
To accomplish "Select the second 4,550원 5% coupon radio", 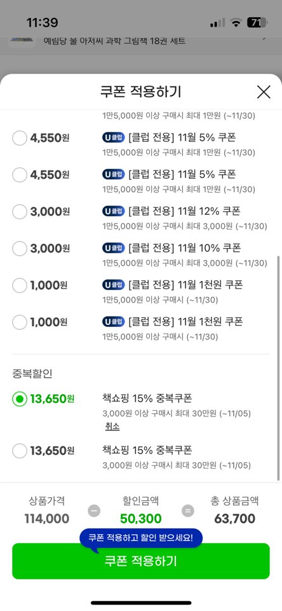I will [x=20, y=175].
